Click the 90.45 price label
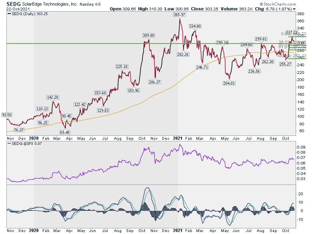Image resolution: width=312 pixels, height=234 pixels. tap(66, 116)
